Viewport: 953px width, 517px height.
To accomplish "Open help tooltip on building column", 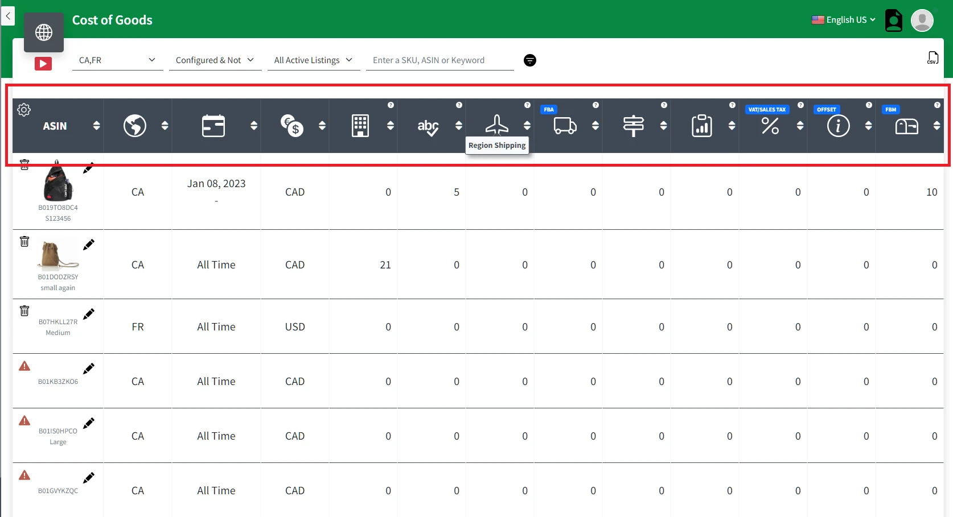I will pos(391,105).
